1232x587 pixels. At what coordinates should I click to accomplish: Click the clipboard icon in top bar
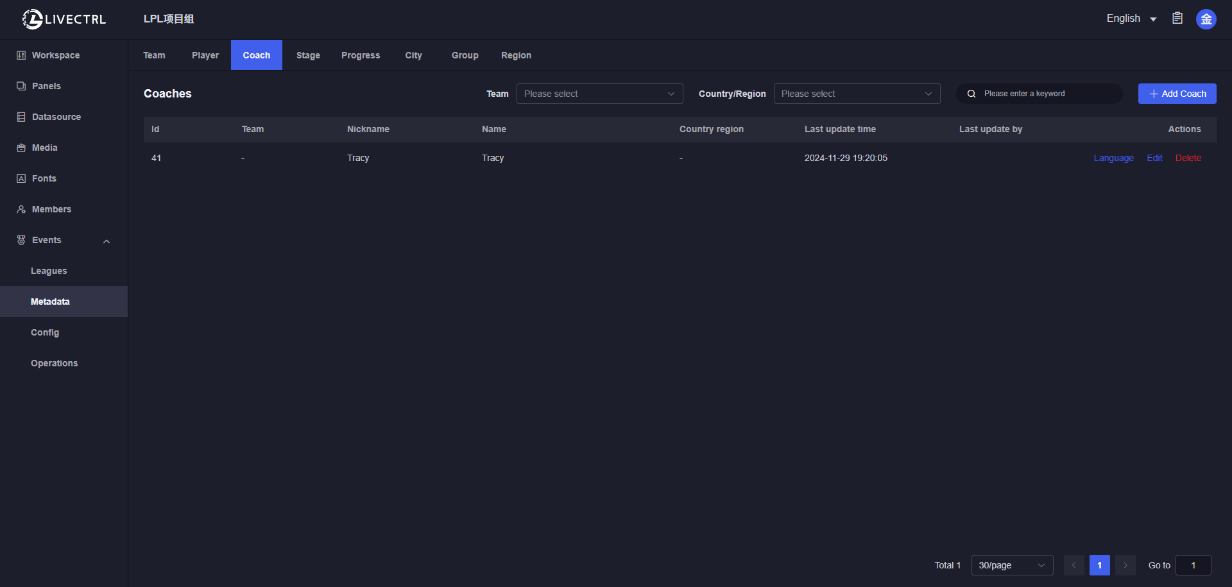(1177, 19)
